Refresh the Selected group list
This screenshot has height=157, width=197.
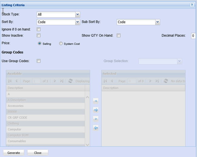pyautogui.click(x=166, y=81)
